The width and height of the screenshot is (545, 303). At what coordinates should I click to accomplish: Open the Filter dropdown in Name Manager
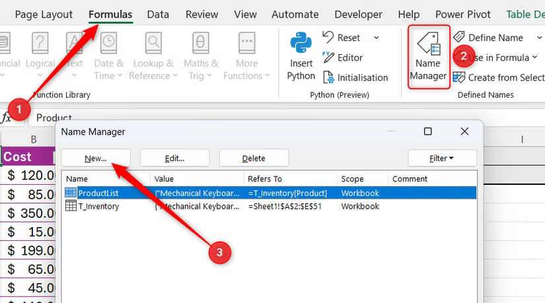click(442, 158)
